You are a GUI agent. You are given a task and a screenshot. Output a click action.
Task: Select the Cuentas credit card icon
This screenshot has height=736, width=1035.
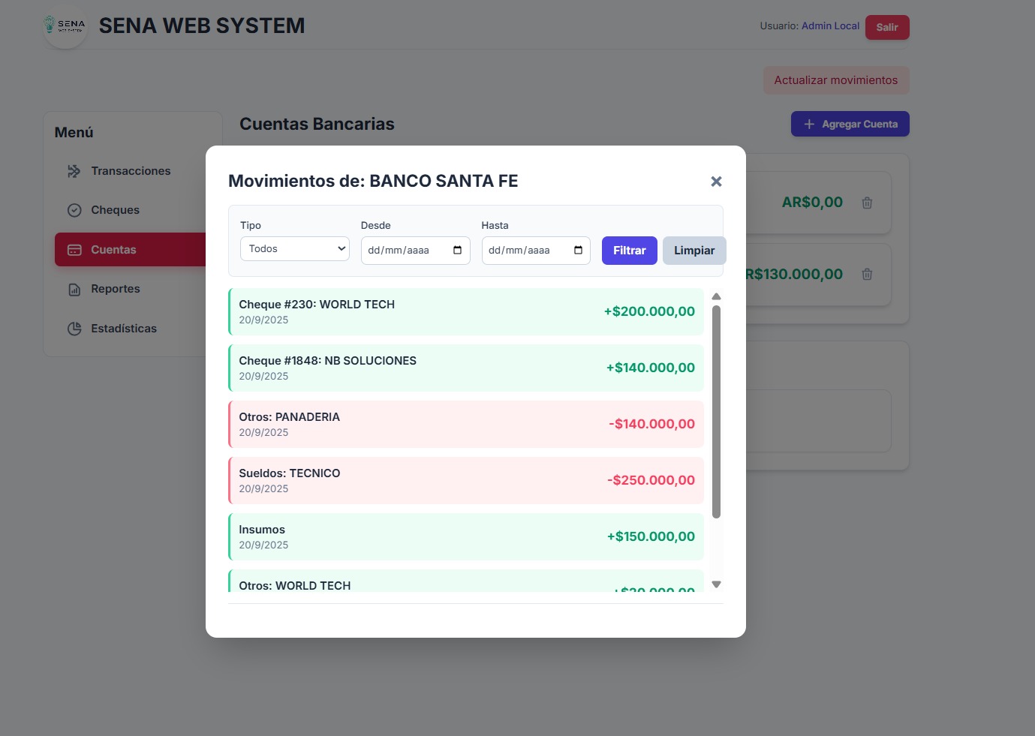74,249
